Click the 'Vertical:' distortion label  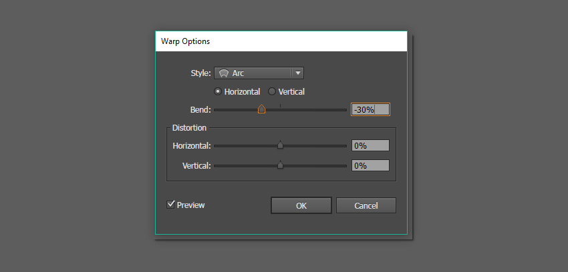click(196, 165)
